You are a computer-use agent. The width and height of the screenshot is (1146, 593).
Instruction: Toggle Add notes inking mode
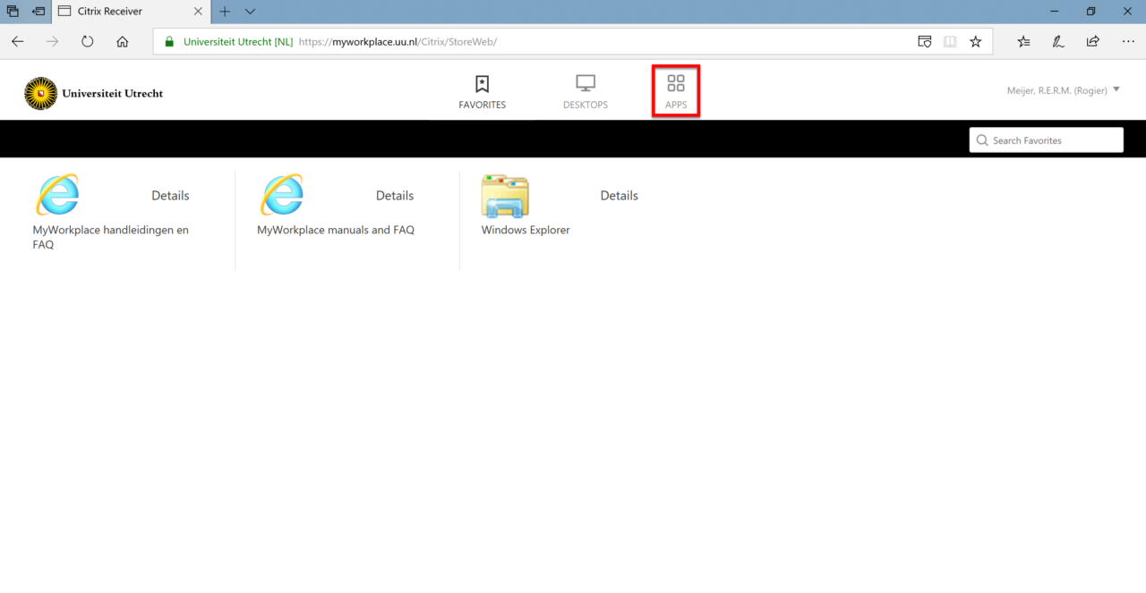1057,41
